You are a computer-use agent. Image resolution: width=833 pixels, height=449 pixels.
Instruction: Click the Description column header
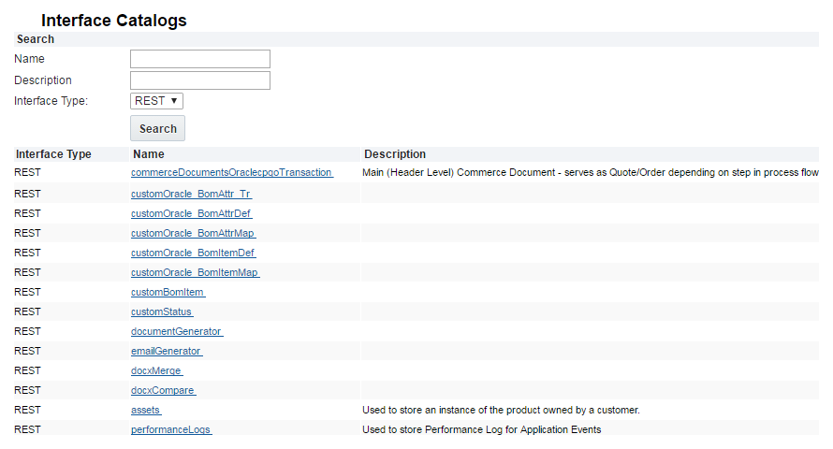tap(395, 154)
